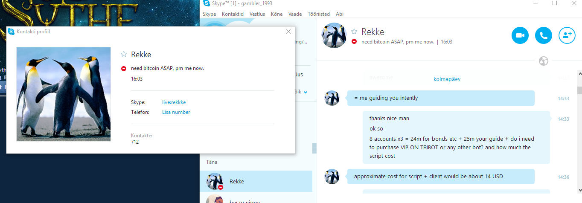The height and width of the screenshot is (203, 582).
Task: Click avatar beside 'me guiding you intently'
Action: 332,98
